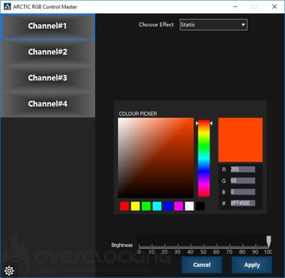The image size is (285, 278).
Task: Pick the black preset swatch
Action: (x=200, y=206)
